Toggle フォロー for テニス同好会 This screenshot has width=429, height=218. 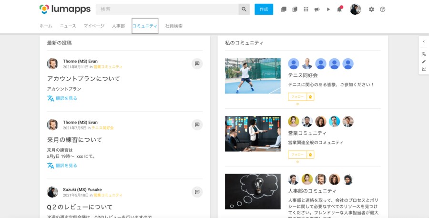point(297,97)
